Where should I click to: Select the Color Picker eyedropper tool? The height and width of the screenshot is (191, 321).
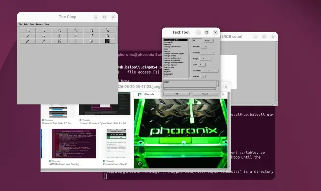[91, 36]
